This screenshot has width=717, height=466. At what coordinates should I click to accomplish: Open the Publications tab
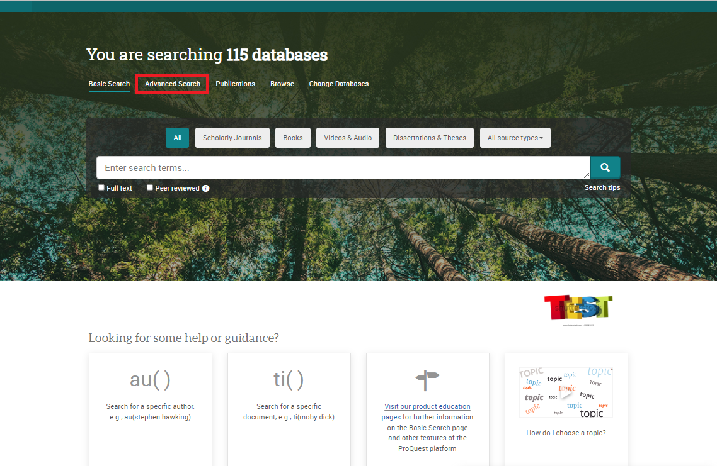235,83
